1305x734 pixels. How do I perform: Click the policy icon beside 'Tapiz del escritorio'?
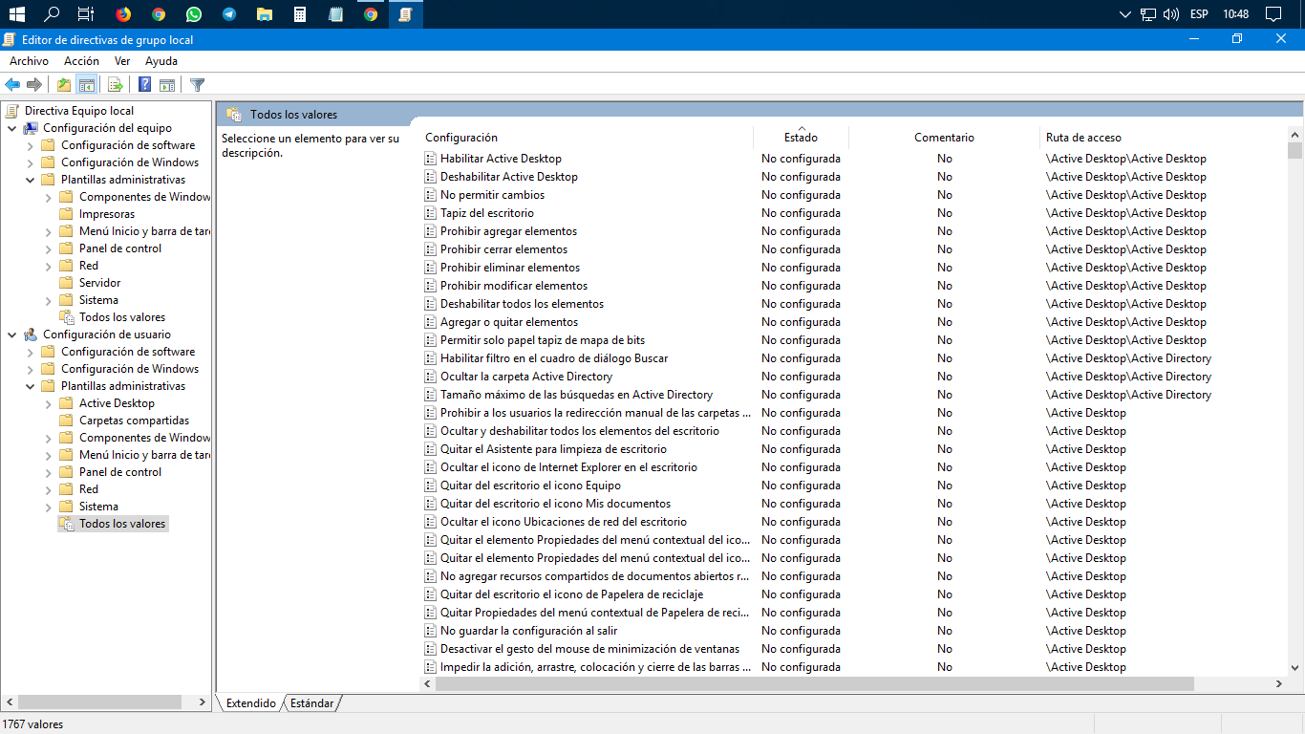(430, 213)
